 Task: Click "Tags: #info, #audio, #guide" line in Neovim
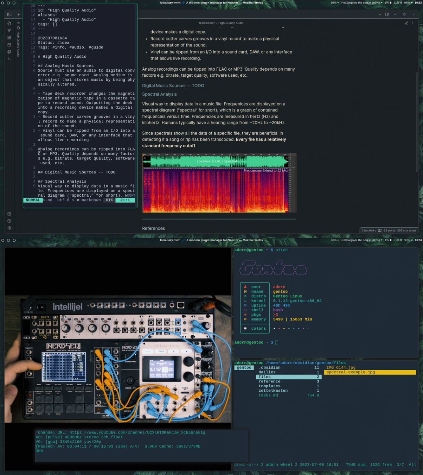70,47
